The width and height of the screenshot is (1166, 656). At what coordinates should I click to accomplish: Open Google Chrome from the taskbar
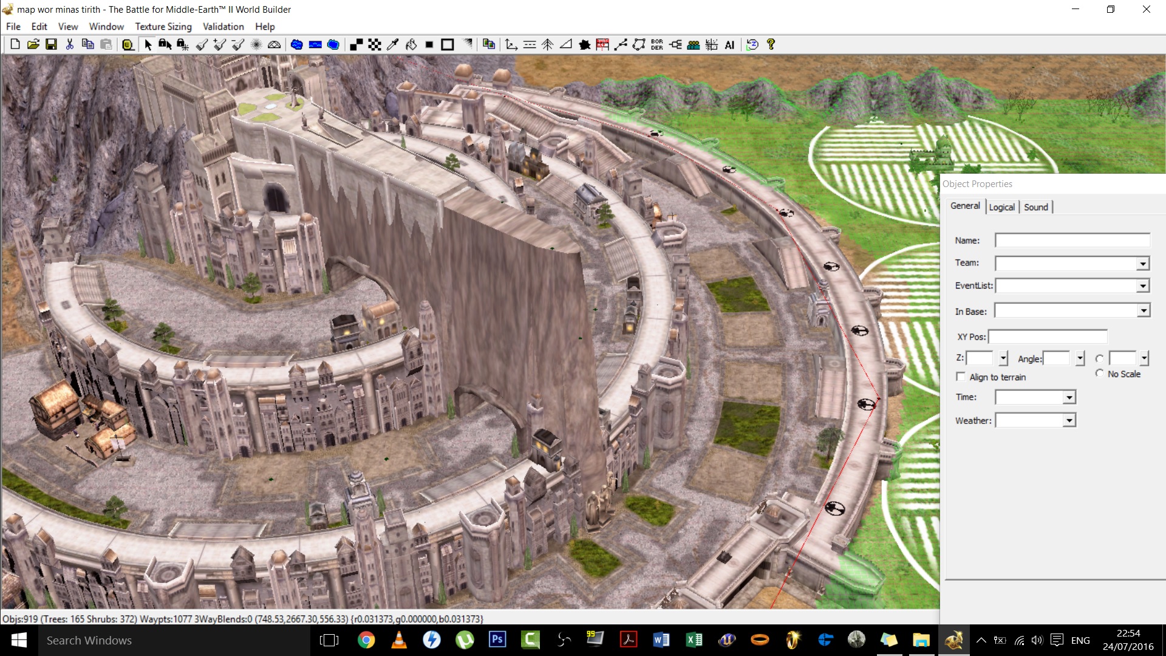tap(366, 640)
